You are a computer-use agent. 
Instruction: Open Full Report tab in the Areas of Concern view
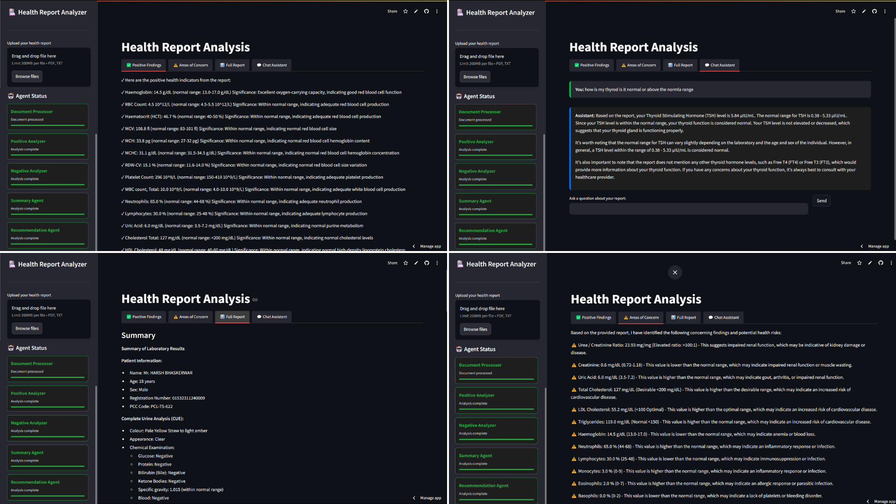[x=683, y=318]
